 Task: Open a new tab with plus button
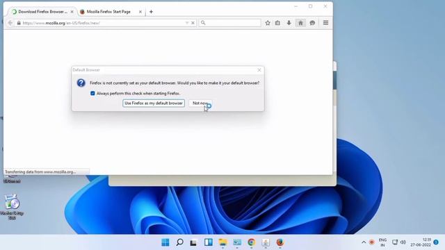coord(151,12)
